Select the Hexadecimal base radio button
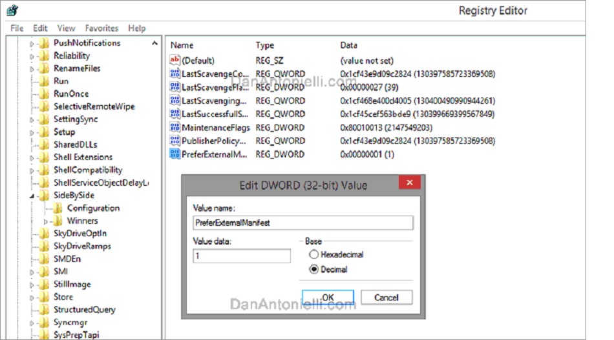This screenshot has width=614, height=340. [314, 255]
